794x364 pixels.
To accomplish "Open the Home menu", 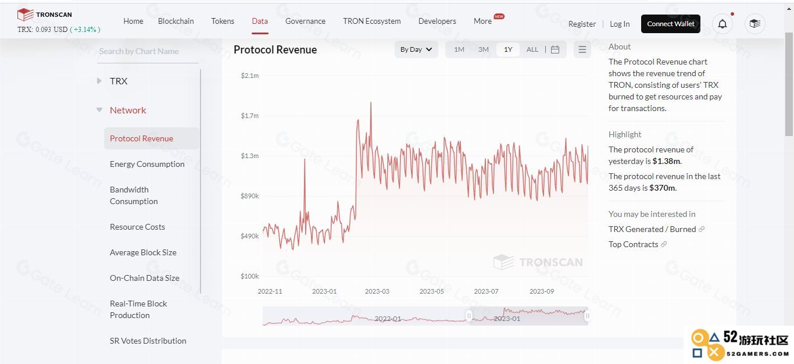I will tap(133, 21).
